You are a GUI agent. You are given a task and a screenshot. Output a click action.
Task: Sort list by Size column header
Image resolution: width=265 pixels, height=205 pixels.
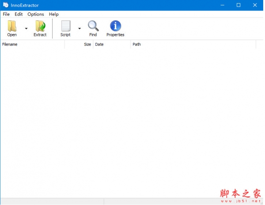(x=79, y=45)
